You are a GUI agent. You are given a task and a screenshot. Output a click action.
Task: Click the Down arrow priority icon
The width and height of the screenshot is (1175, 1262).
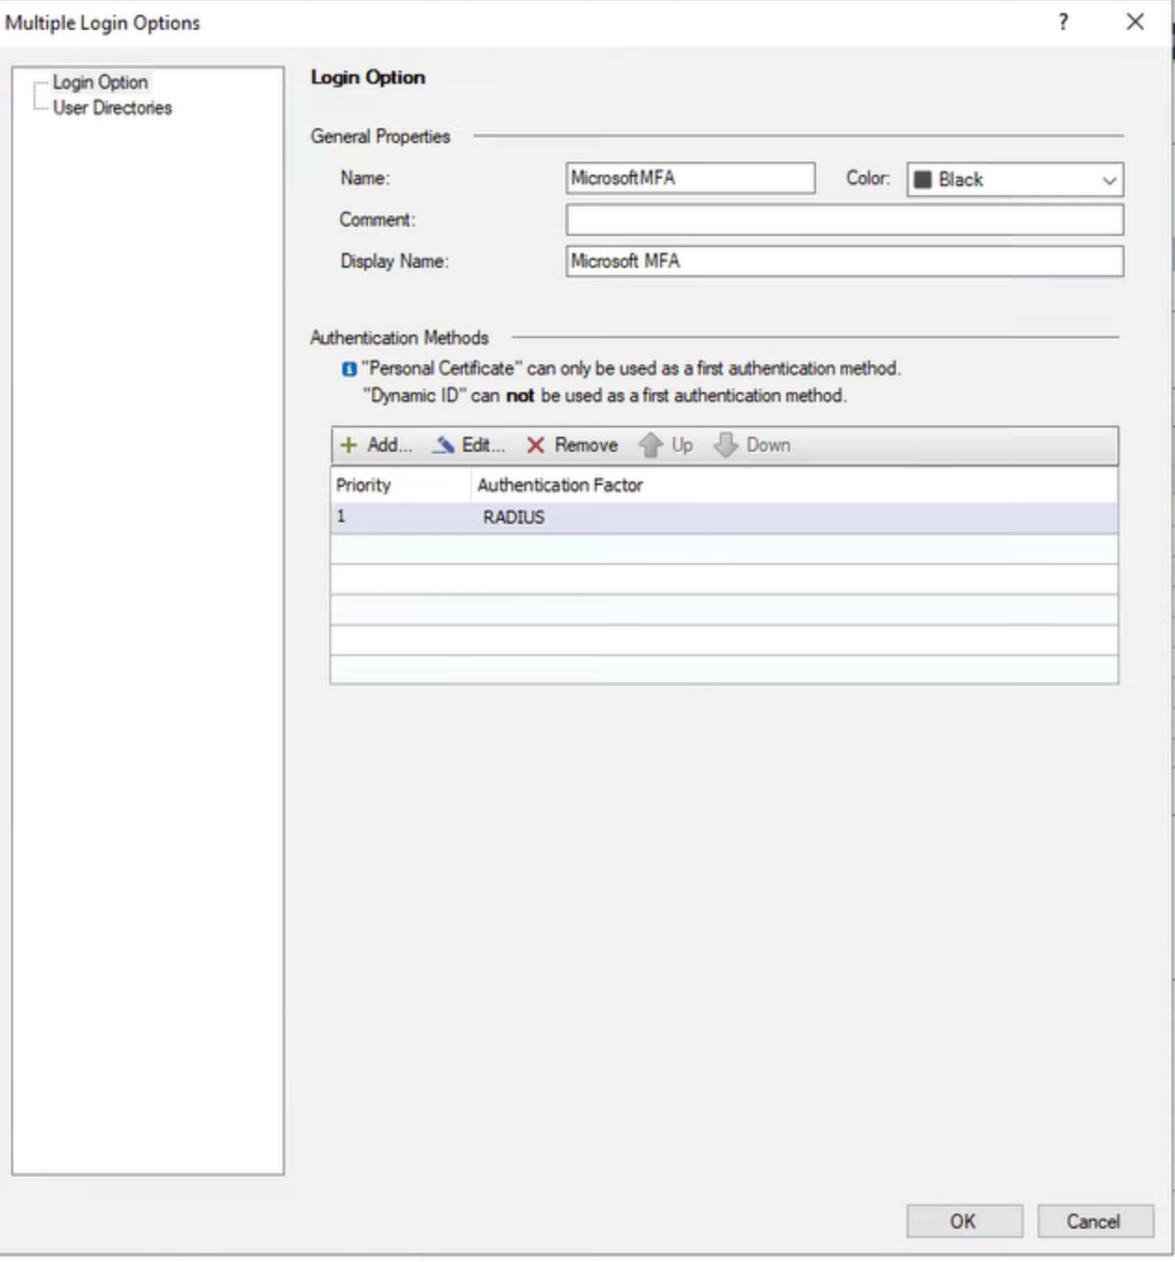point(726,444)
